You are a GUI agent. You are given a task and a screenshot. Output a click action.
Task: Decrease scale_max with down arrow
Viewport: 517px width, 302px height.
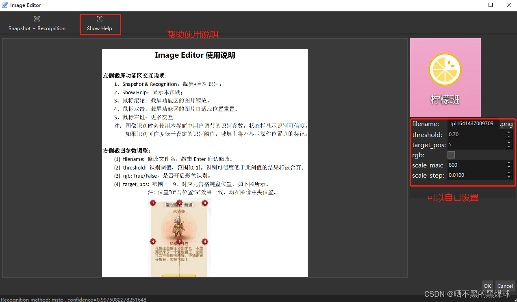click(x=509, y=167)
